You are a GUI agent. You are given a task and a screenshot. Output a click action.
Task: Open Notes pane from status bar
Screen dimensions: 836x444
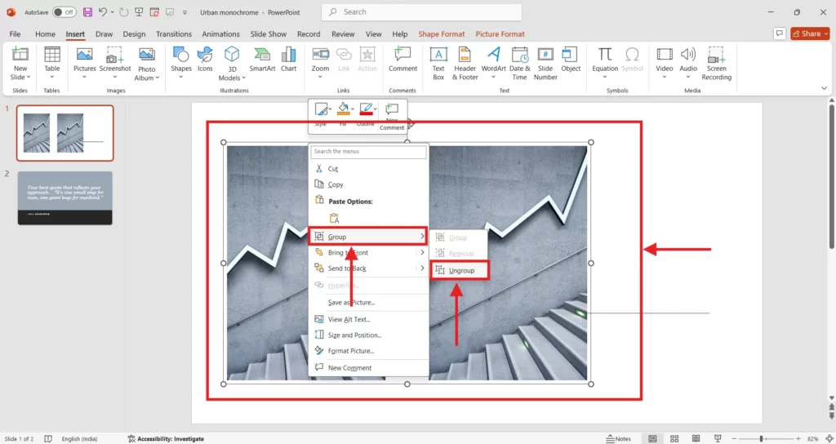tap(618, 438)
